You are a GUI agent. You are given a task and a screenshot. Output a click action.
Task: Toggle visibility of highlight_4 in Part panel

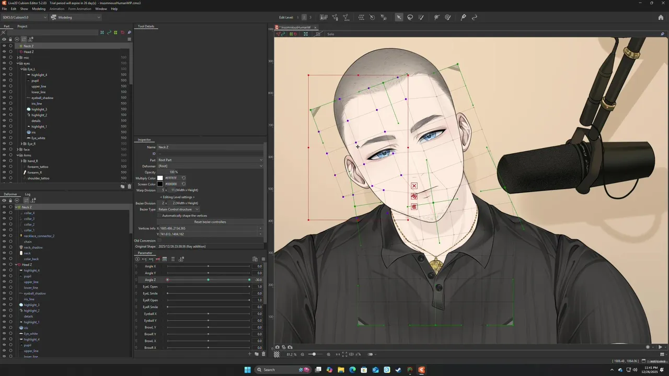[x=4, y=75]
